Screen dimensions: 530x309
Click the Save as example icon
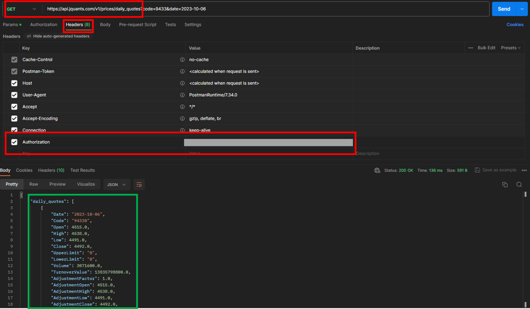[x=477, y=170]
